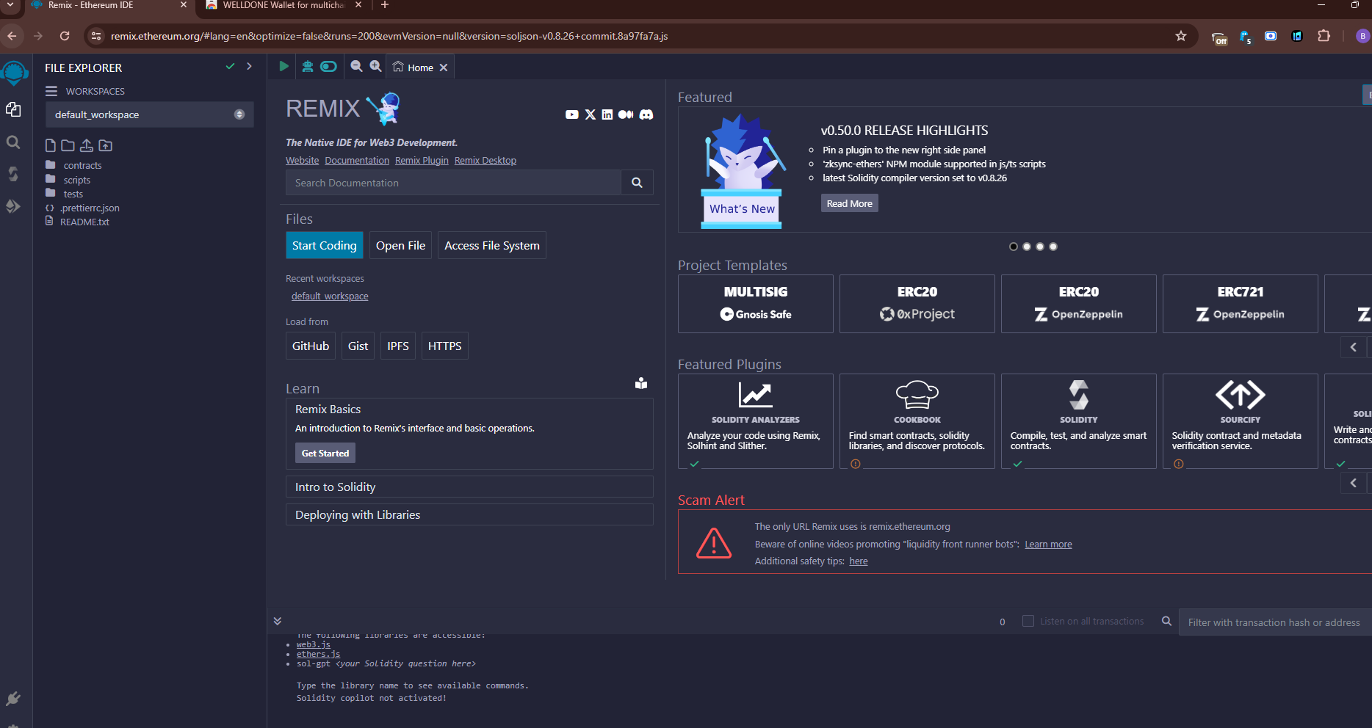The height and width of the screenshot is (728, 1372).
Task: Close the Home tab
Action: click(444, 68)
